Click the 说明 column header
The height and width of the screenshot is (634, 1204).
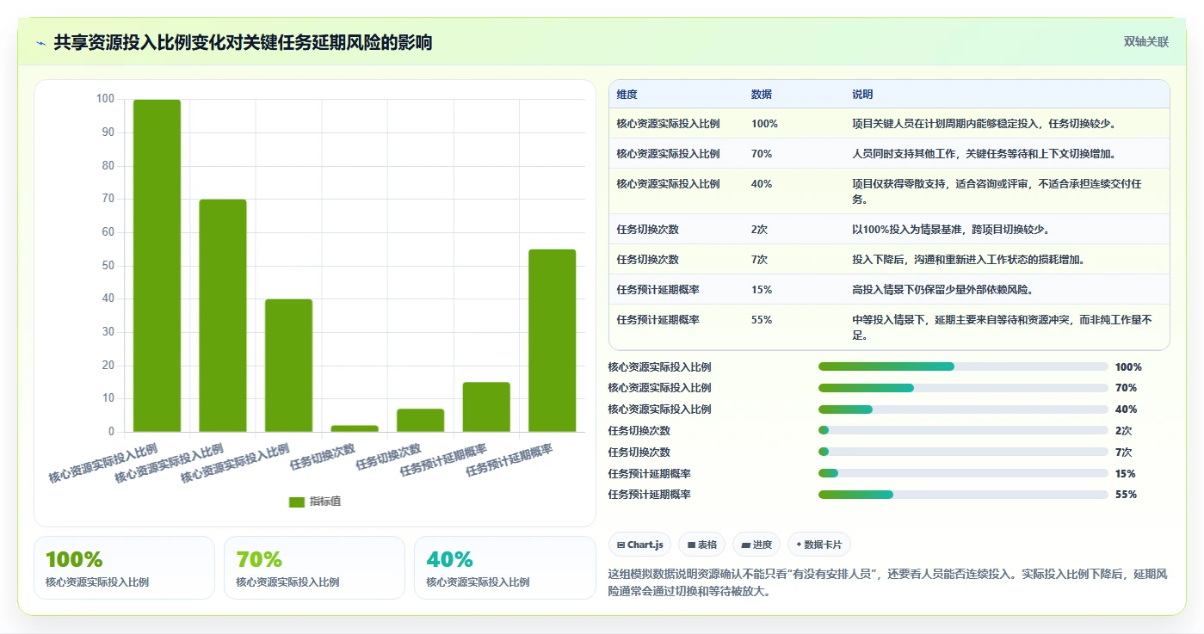pyautogui.click(x=862, y=95)
